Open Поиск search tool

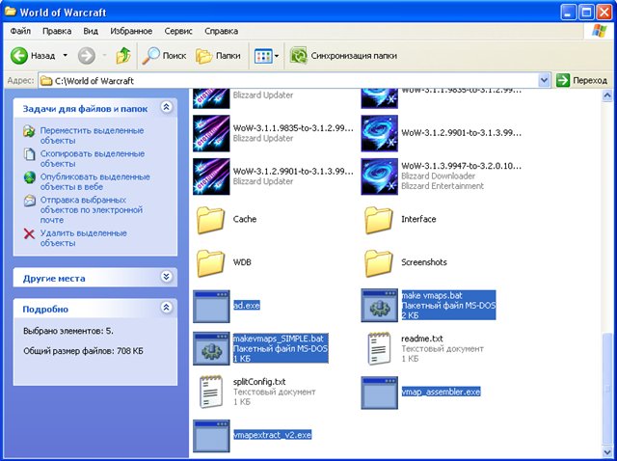164,56
